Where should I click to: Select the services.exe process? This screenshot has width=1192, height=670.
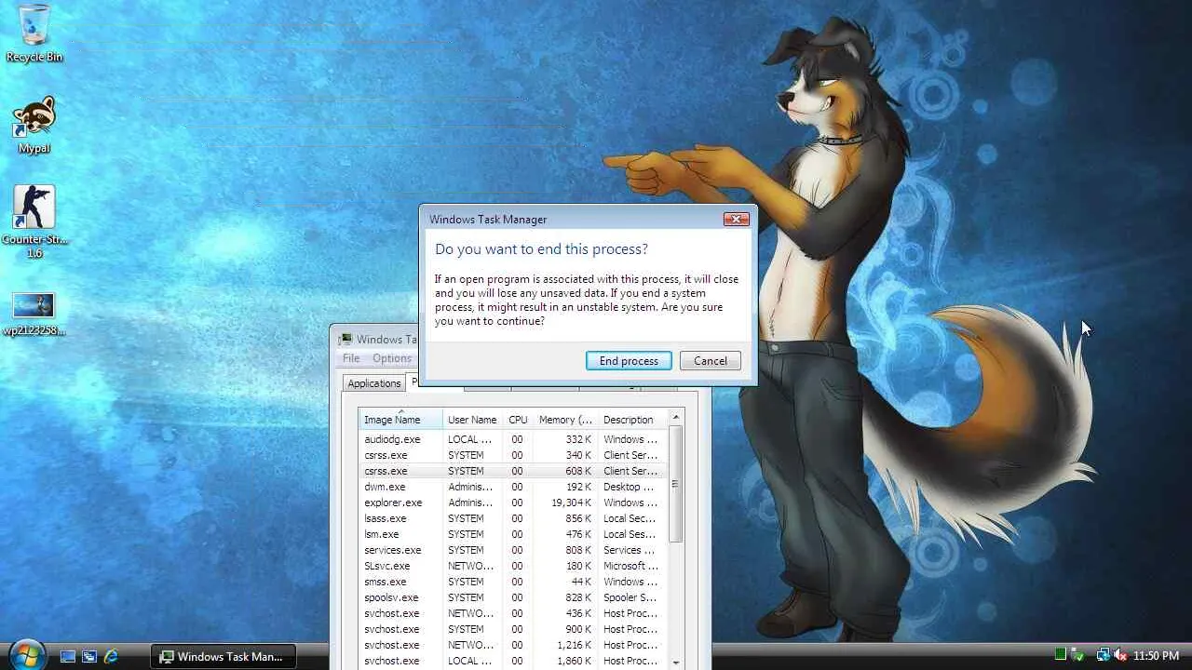tap(513, 550)
